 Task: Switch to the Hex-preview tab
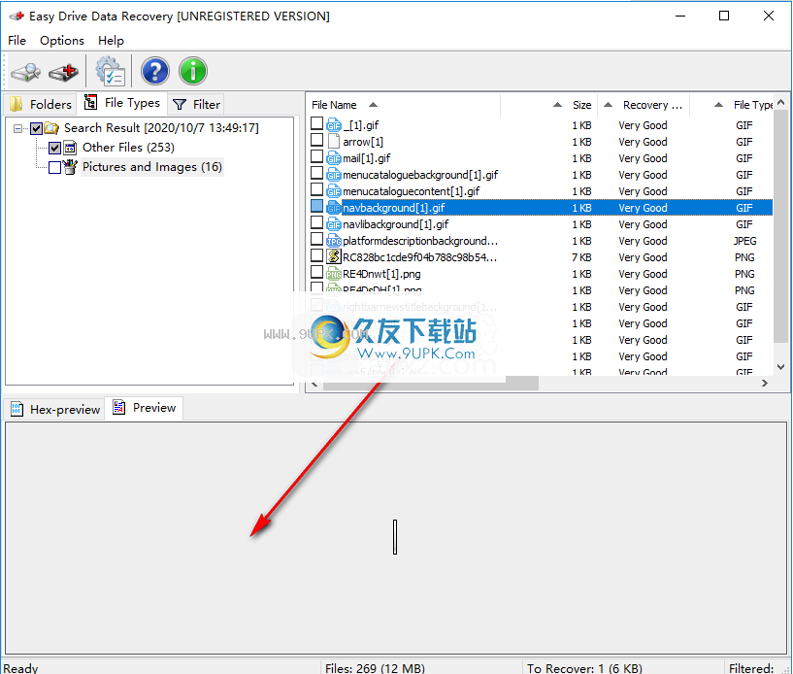pos(54,409)
